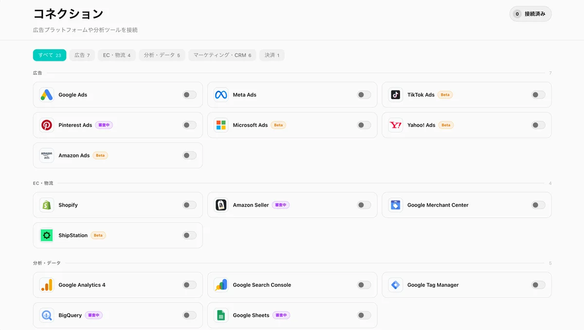Viewport: 584px width, 330px height.
Task: Enable the Yahoo! Ads toggle
Action: (x=538, y=125)
